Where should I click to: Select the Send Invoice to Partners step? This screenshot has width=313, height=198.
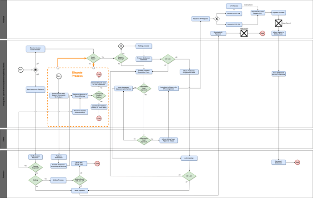35,89
